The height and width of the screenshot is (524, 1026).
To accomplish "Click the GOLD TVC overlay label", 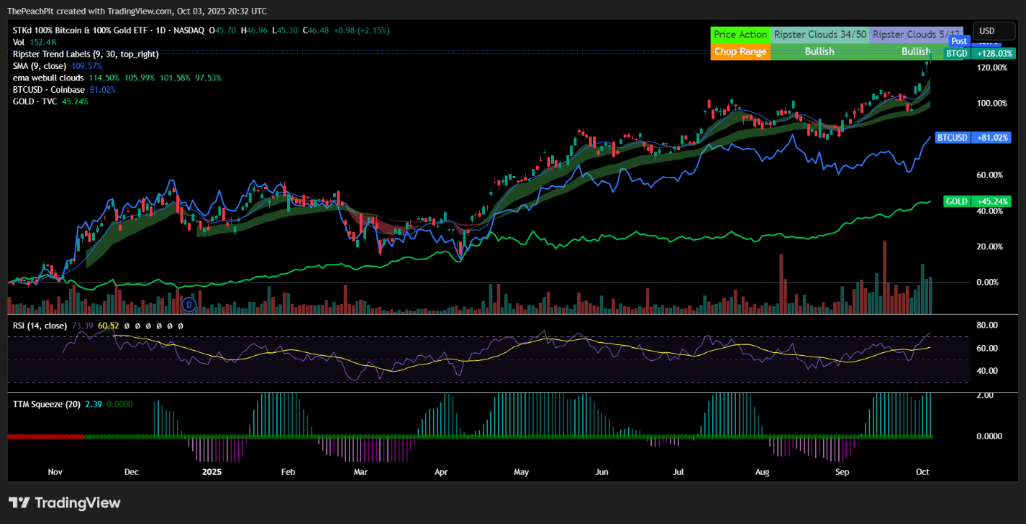I will tap(33, 101).
